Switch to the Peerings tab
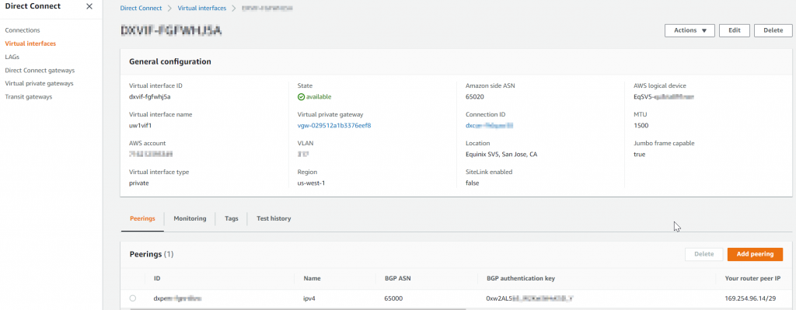The height and width of the screenshot is (310, 796). click(x=142, y=218)
